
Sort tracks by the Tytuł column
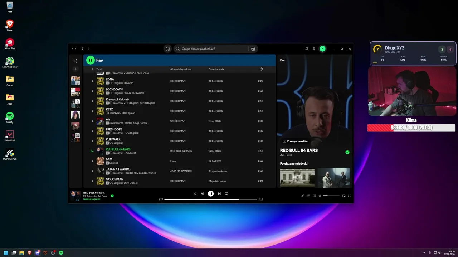click(x=99, y=69)
